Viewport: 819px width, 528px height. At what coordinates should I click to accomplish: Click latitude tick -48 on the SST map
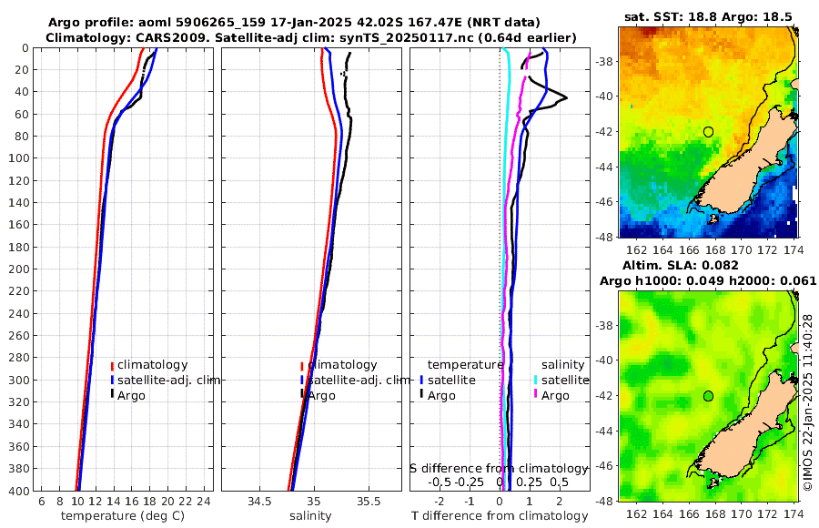click(605, 237)
